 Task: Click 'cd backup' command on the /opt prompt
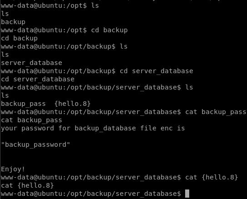pos(109,30)
